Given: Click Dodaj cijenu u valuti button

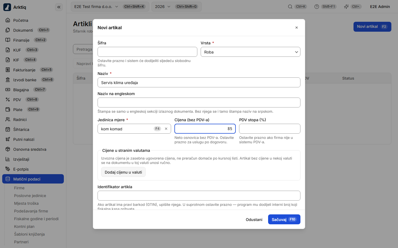Looking at the screenshot, I should 123,172.
